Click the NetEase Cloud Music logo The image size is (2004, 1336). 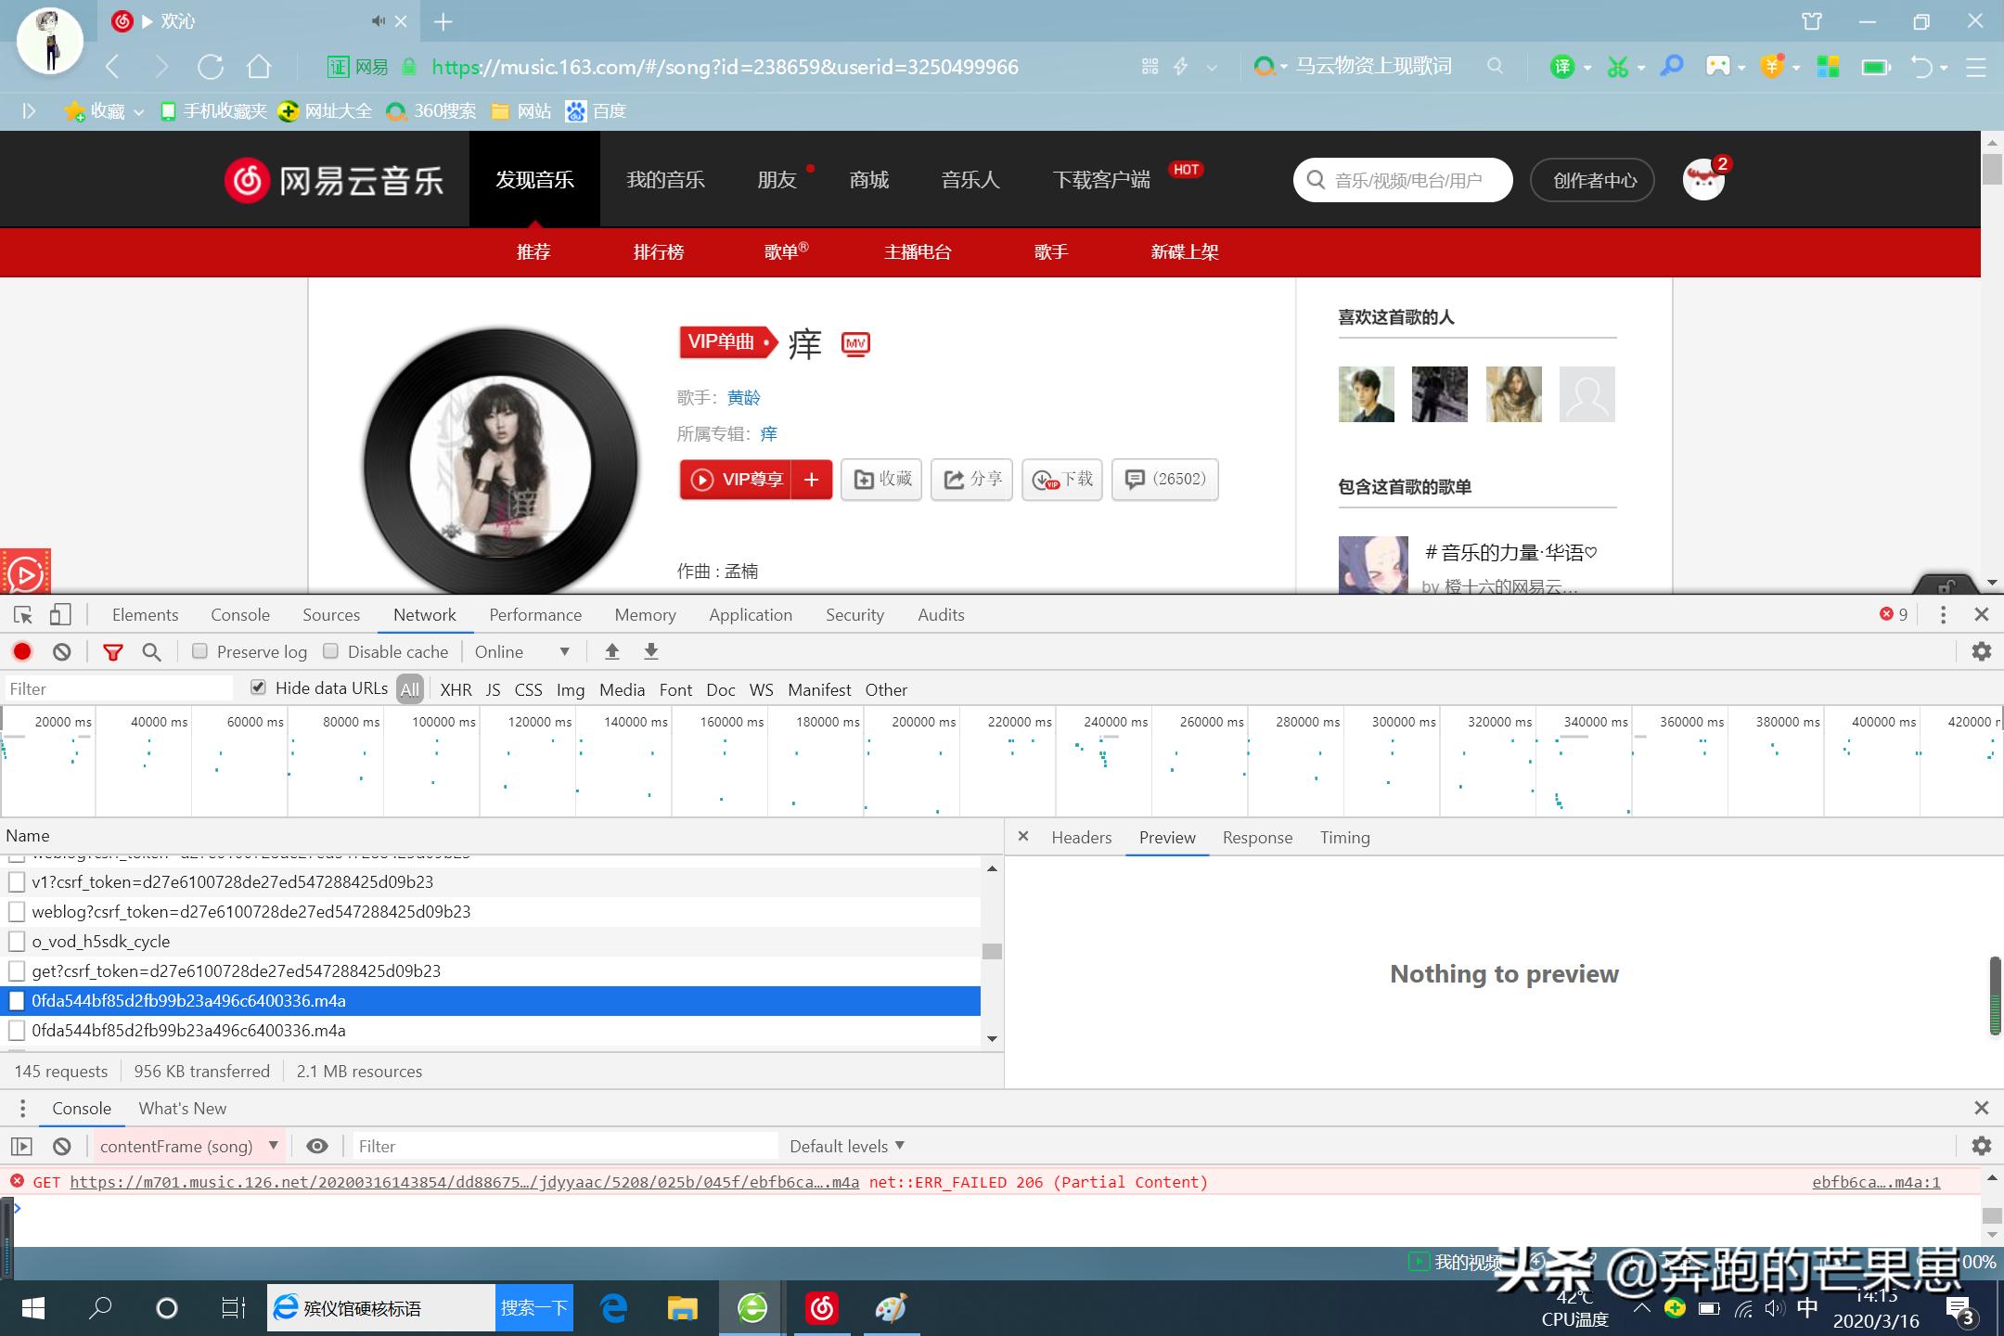click(336, 179)
